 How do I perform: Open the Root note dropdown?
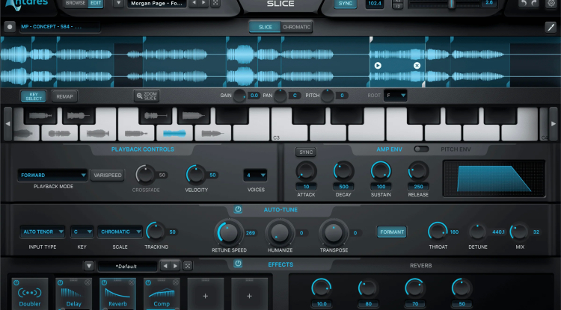(396, 96)
